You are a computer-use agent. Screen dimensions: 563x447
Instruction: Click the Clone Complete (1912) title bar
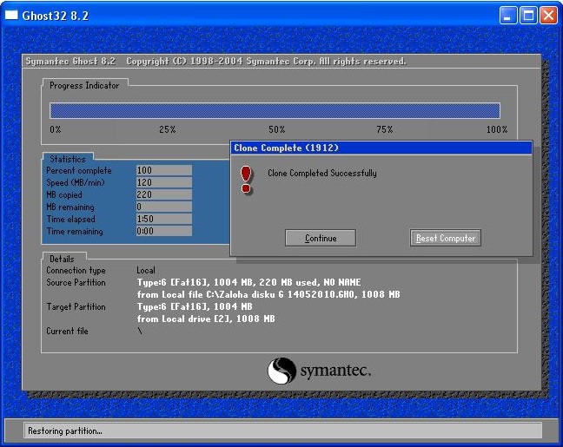pyautogui.click(x=381, y=148)
